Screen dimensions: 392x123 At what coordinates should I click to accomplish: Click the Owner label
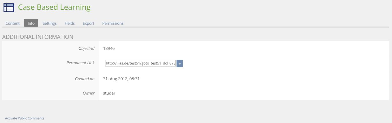(x=89, y=93)
